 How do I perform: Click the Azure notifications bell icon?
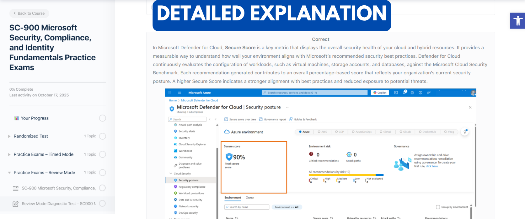(x=404, y=93)
